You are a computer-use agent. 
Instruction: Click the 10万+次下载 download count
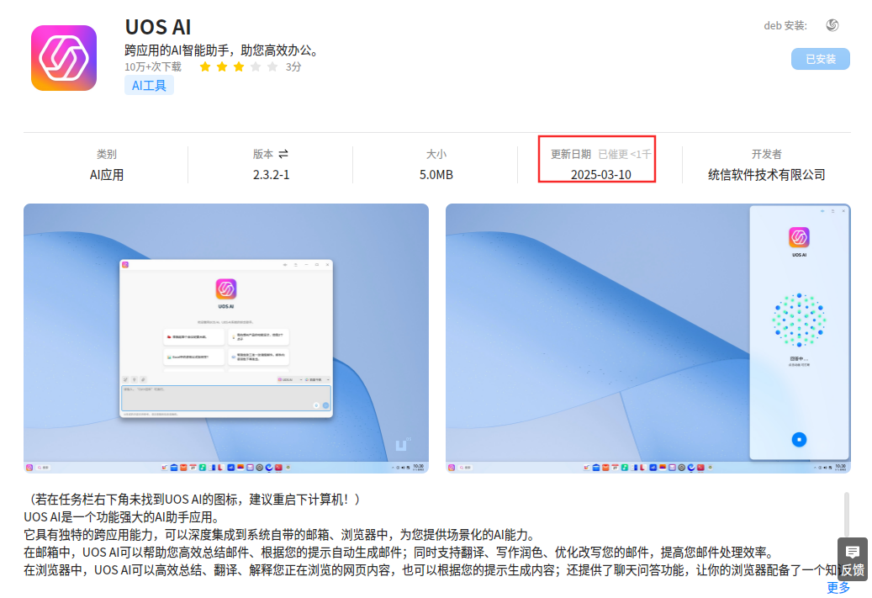[153, 66]
